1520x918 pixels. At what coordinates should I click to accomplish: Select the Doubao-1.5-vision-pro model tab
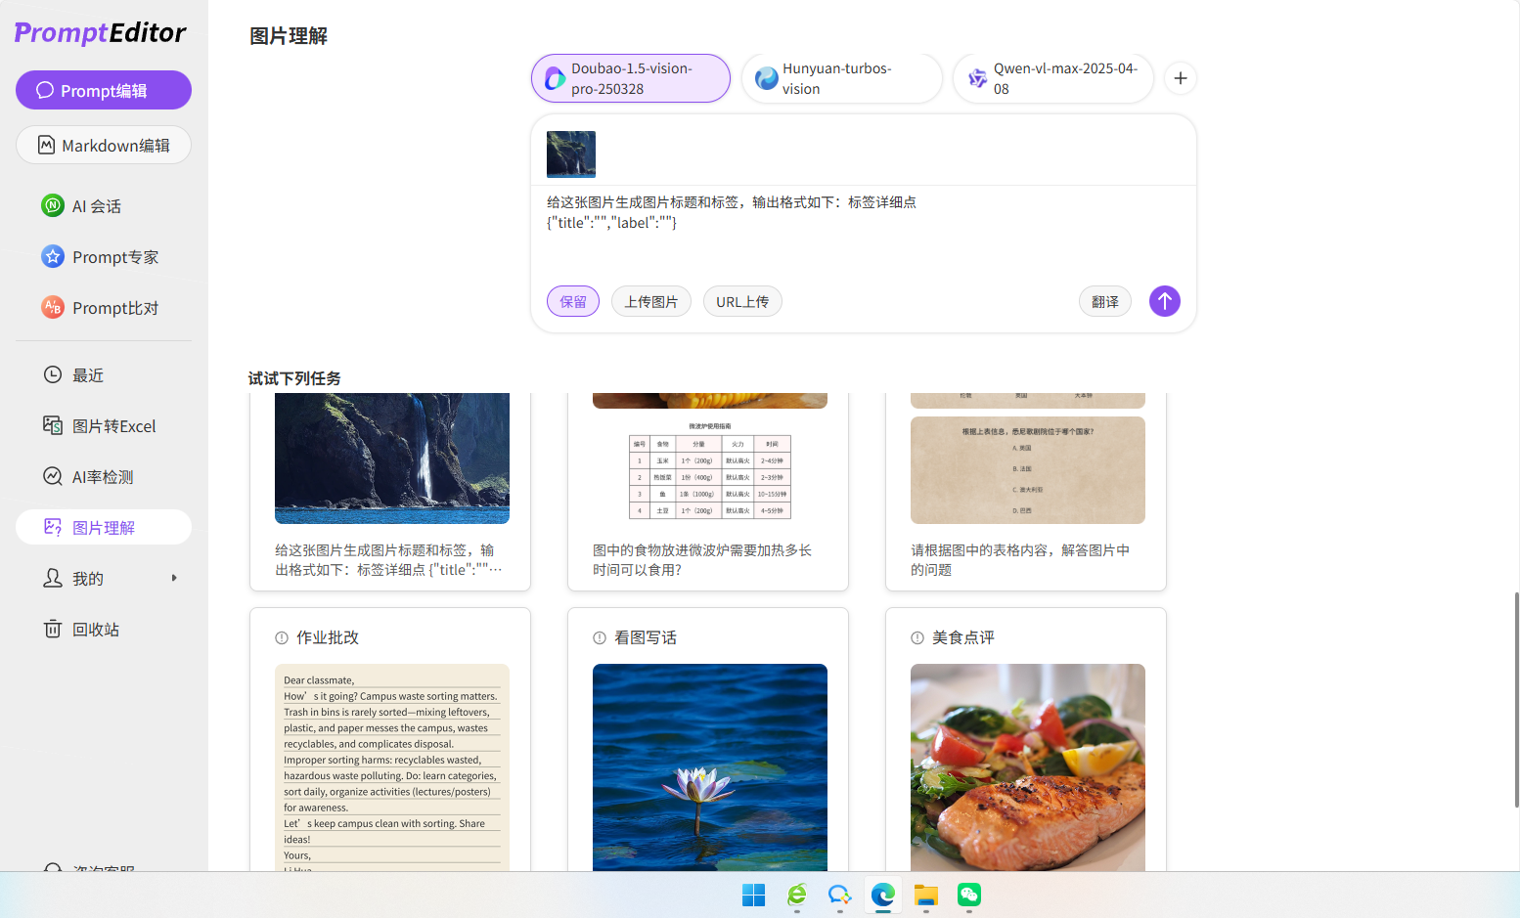click(631, 78)
